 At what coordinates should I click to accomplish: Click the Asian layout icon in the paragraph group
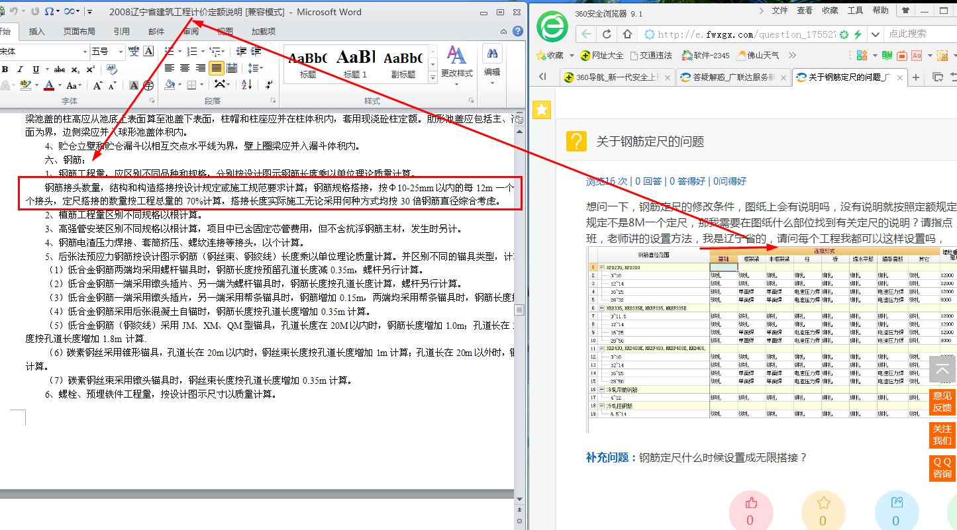[219, 85]
